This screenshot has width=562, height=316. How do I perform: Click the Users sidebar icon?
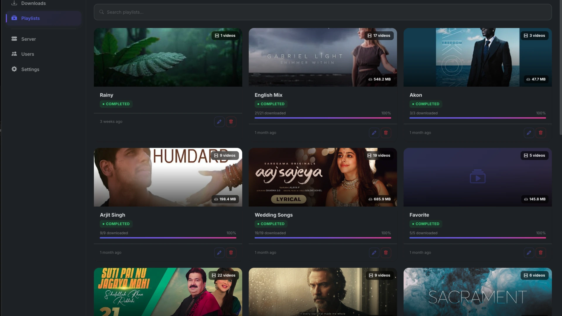pos(14,54)
